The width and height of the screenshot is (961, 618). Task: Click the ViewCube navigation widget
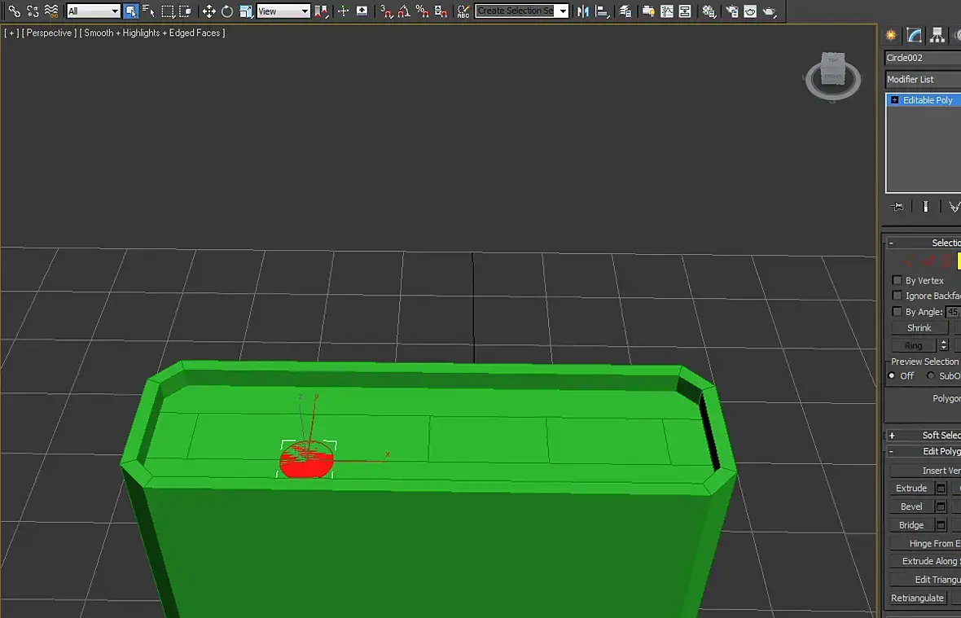[x=833, y=76]
